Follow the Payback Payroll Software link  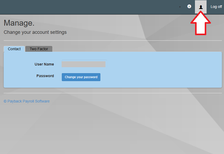point(28,101)
